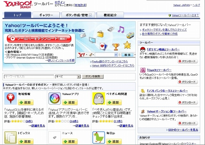This screenshot has width=205, height=145.
Task: Open Yahoo! BB向けのダウンロード link
Action: point(113,66)
